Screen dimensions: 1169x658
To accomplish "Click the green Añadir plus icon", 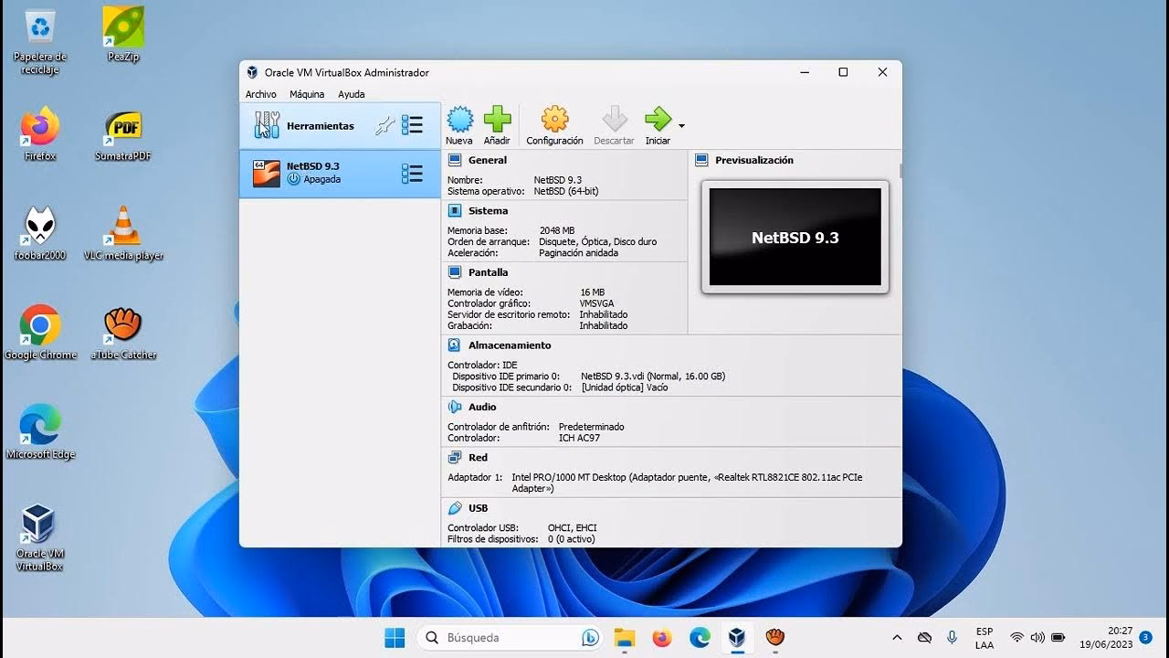I will (497, 120).
